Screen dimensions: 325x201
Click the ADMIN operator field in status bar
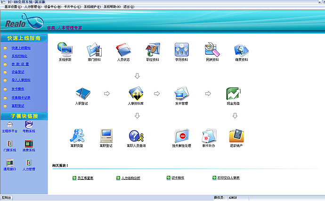point(238,198)
